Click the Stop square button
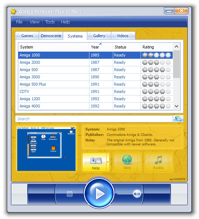The image size is (199, 219). coord(70,194)
